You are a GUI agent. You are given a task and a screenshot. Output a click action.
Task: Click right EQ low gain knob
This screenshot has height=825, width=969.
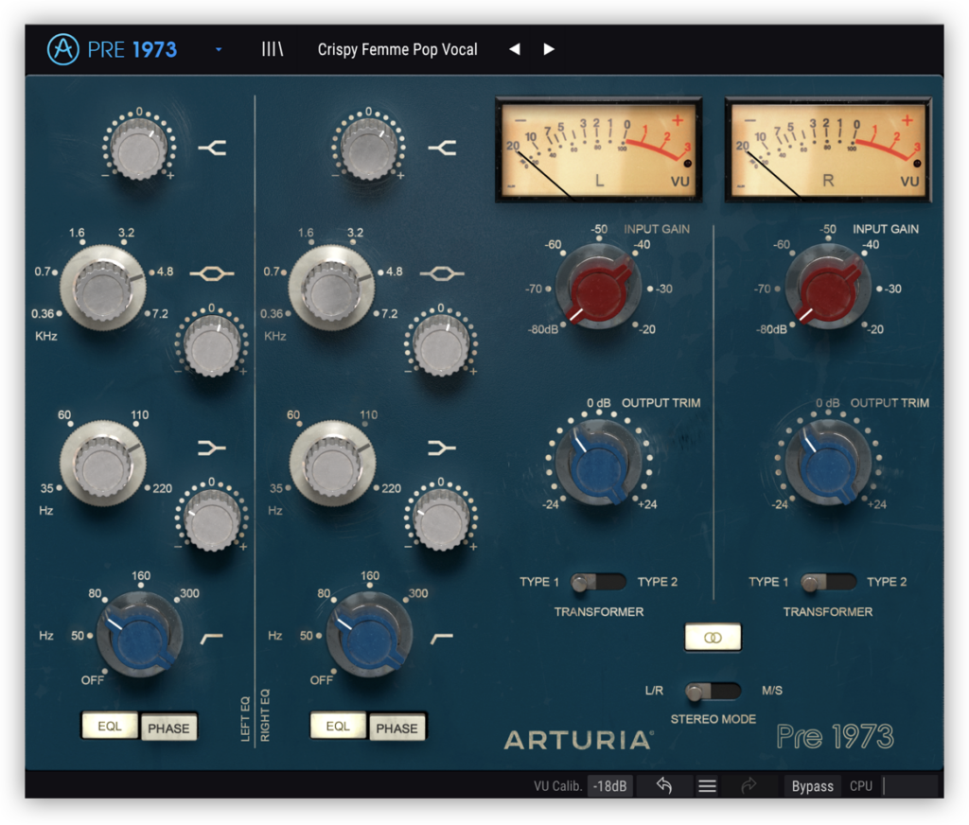[x=441, y=519]
